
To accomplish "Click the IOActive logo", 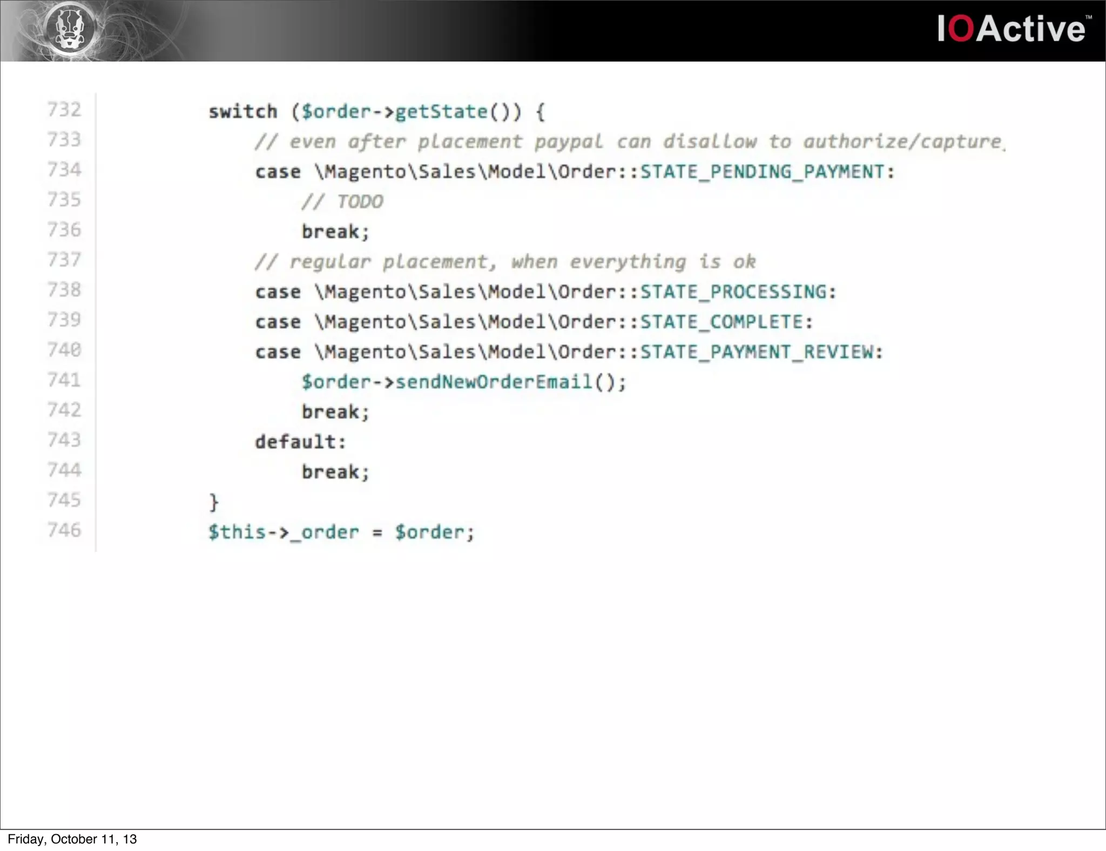I will pos(1012,29).
